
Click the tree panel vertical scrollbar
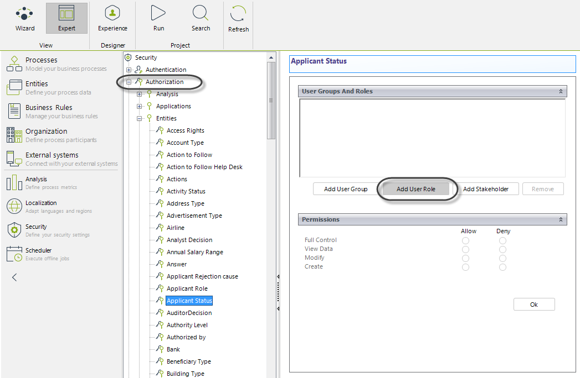point(271,99)
